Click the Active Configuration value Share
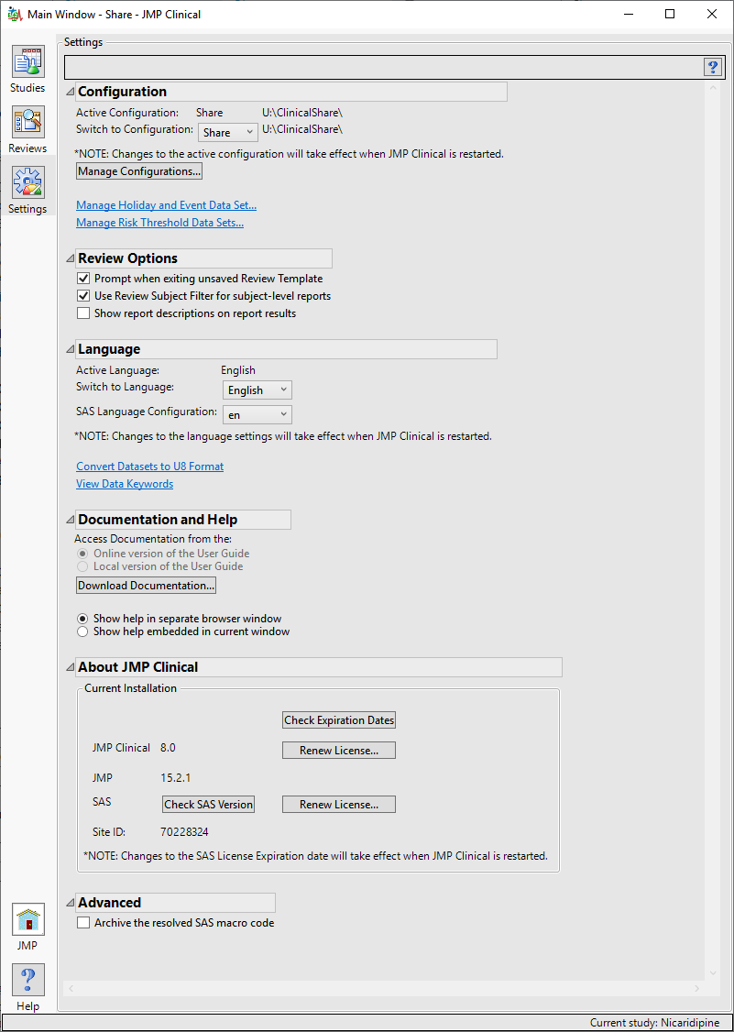 (x=209, y=113)
